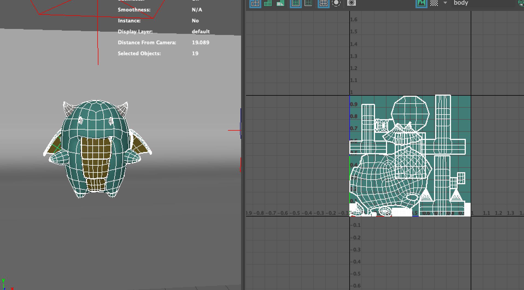
Task: Select the 'Instance:' heads-up label
Action: (129, 21)
